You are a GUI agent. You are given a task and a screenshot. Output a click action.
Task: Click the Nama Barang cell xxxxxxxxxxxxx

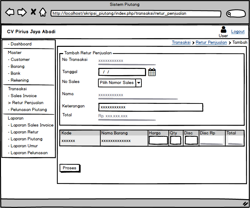click(x=116, y=141)
